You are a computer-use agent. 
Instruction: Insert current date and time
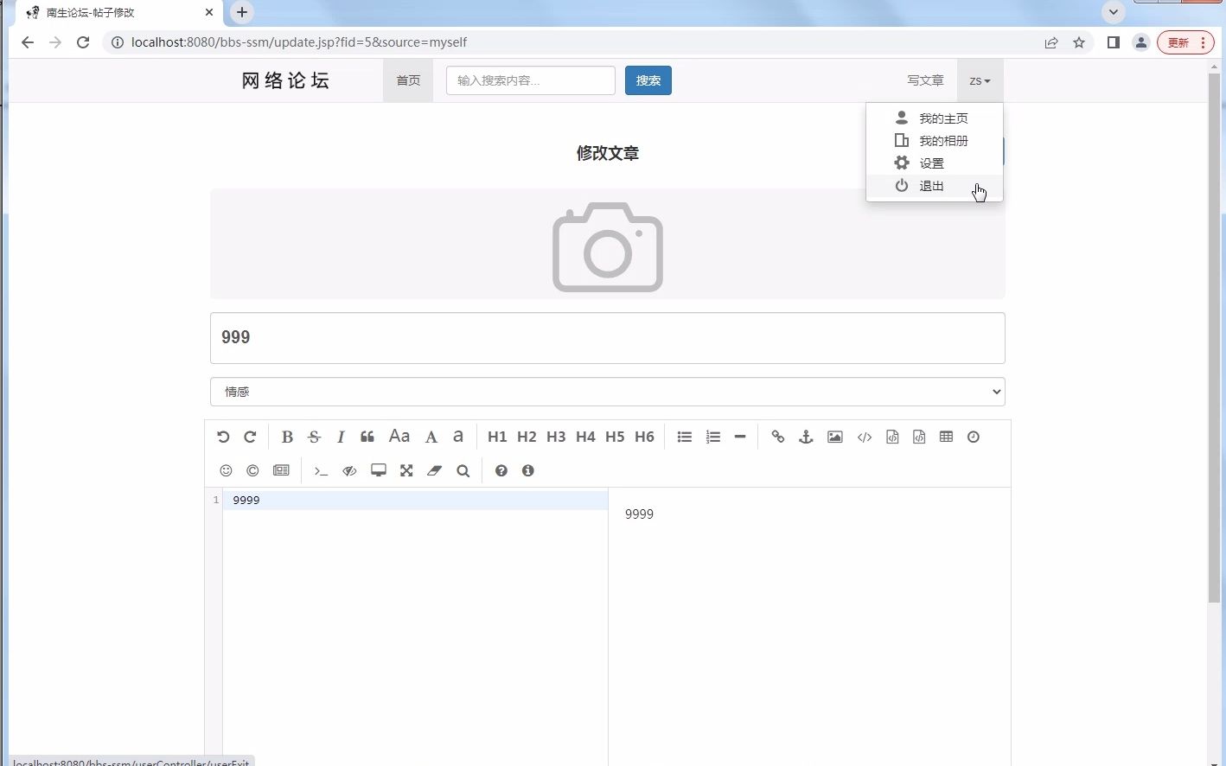[974, 437]
